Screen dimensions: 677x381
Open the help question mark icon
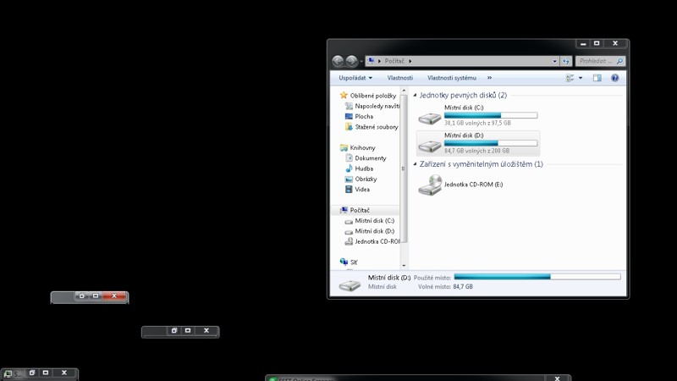615,78
